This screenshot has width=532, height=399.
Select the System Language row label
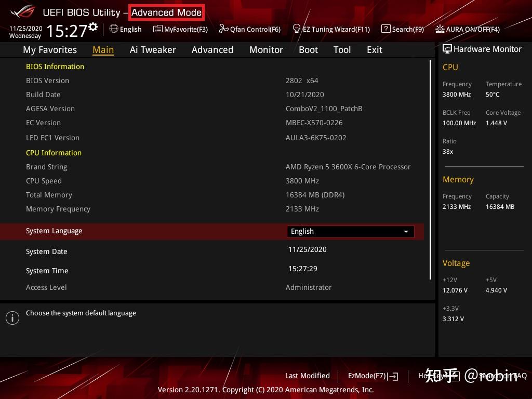point(54,231)
